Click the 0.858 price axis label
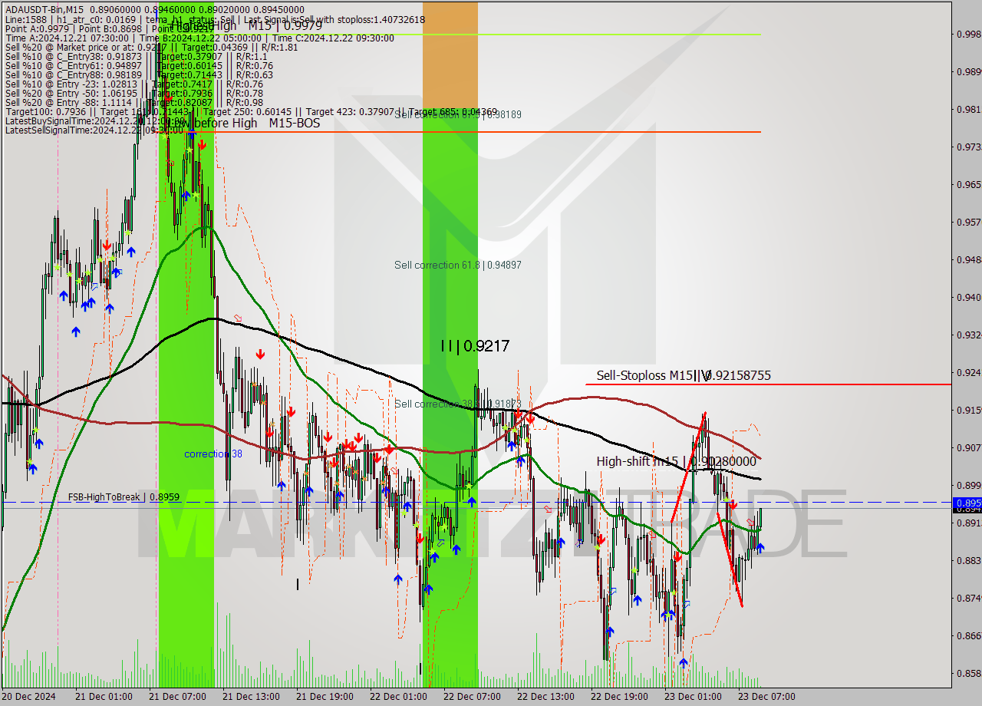This screenshot has height=706, width=982. [970, 673]
